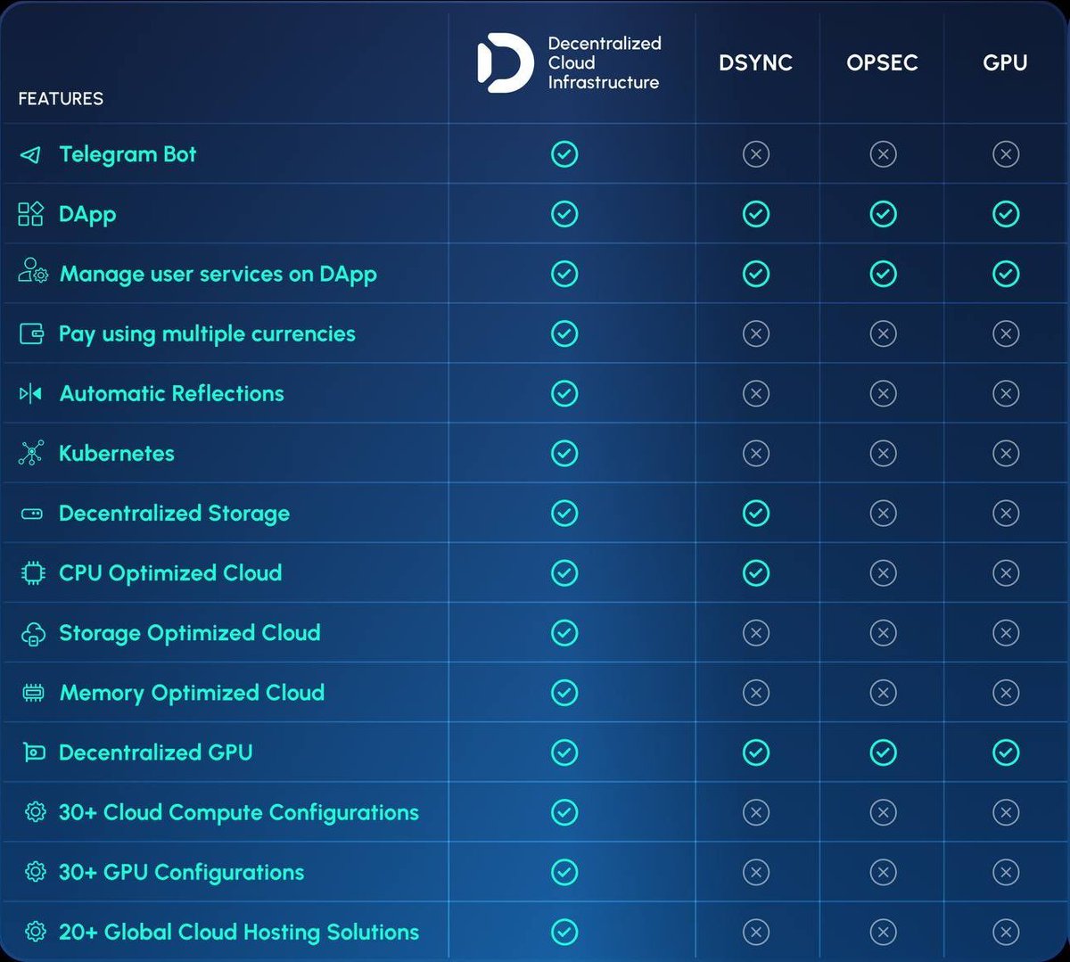This screenshot has height=962, width=1070.
Task: Click the gear icon for 30+ Cloud Compute Configurations
Action: pyautogui.click(x=36, y=812)
